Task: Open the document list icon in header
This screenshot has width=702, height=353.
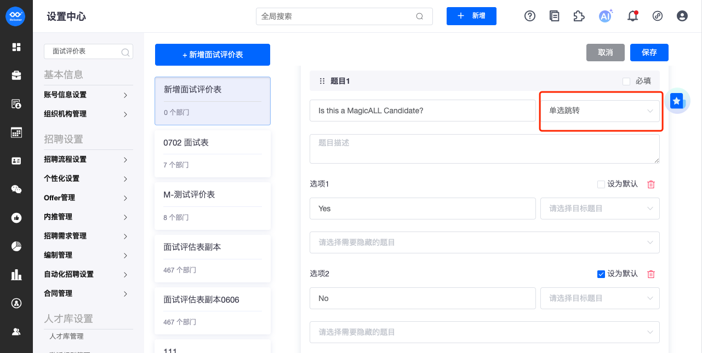Action: (555, 16)
